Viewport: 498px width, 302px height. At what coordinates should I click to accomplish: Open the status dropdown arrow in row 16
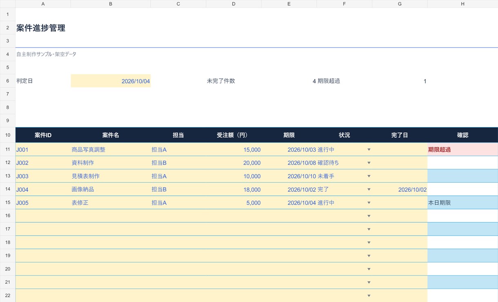(x=369, y=216)
